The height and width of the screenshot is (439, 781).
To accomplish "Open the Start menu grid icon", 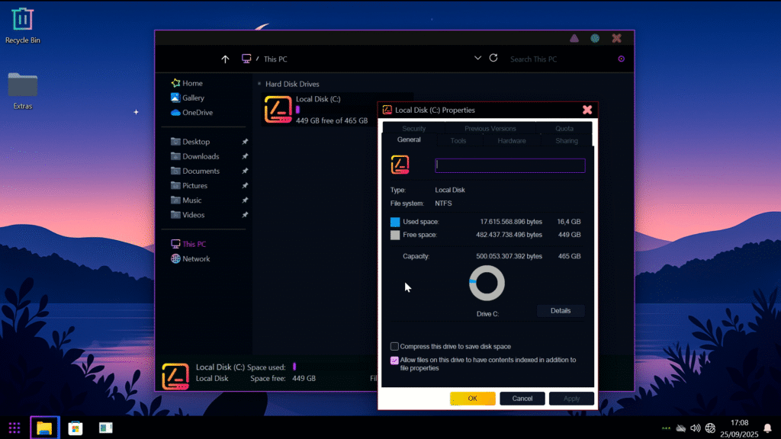I will pyautogui.click(x=14, y=428).
